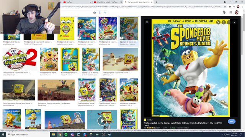Open Google quick settings gear

224,13
